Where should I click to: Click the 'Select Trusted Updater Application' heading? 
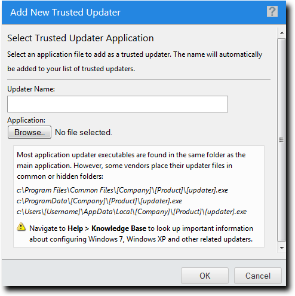point(81,38)
